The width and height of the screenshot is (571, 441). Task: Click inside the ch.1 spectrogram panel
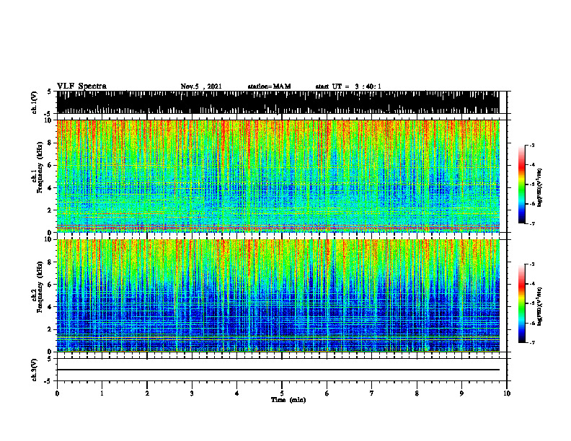pyautogui.click(x=278, y=176)
